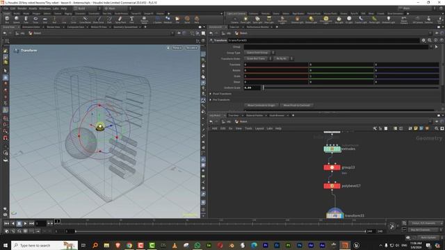445x250 pixels.
Task: Click the parameter search magnifier icon
Action: (x=430, y=40)
